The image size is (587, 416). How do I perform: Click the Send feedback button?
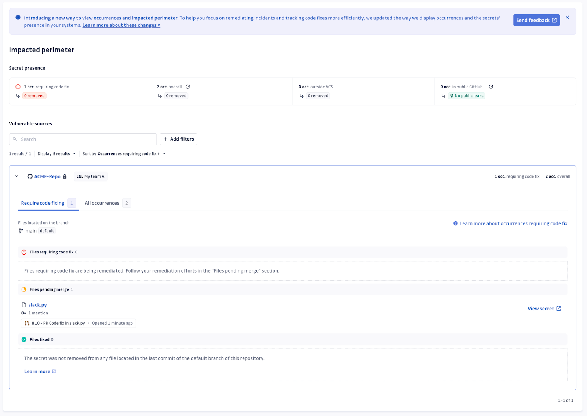tap(536, 20)
